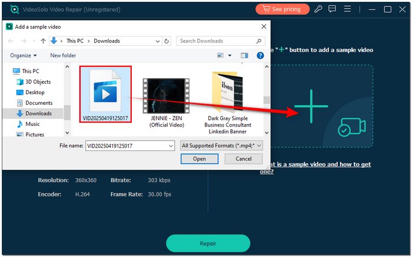Click the 30.00 fps frame rate value
The width and height of the screenshot is (412, 257).
160,194
